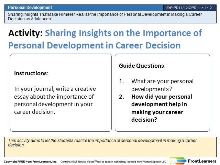Click the "FrontLearners" brand name

pos(202,161)
